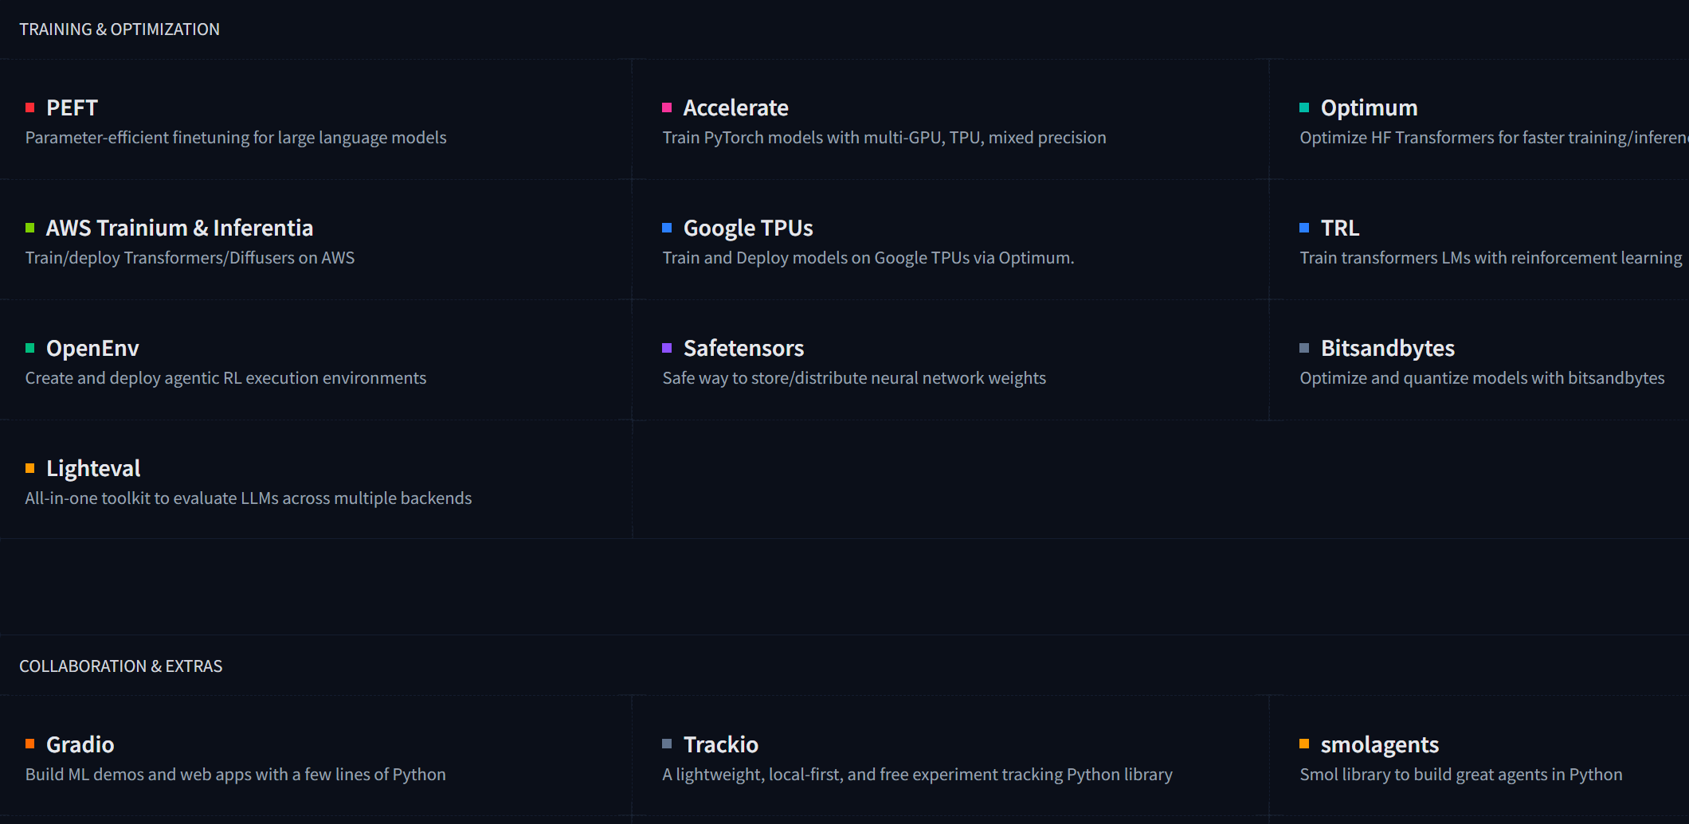Click "Smol library to build great agents" text

(1461, 775)
